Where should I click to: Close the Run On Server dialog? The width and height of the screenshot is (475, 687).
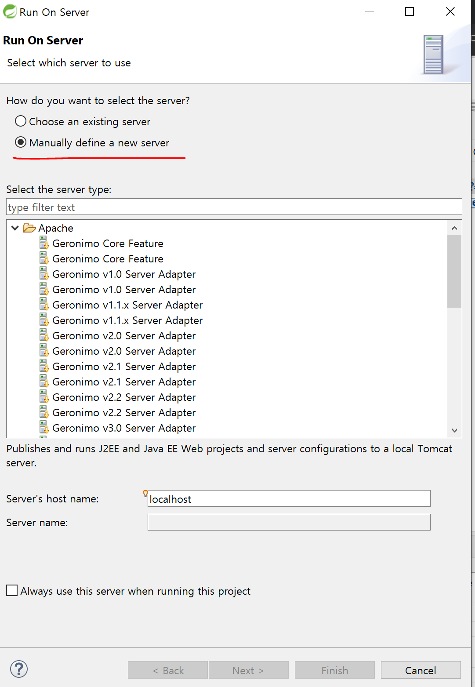(x=450, y=11)
